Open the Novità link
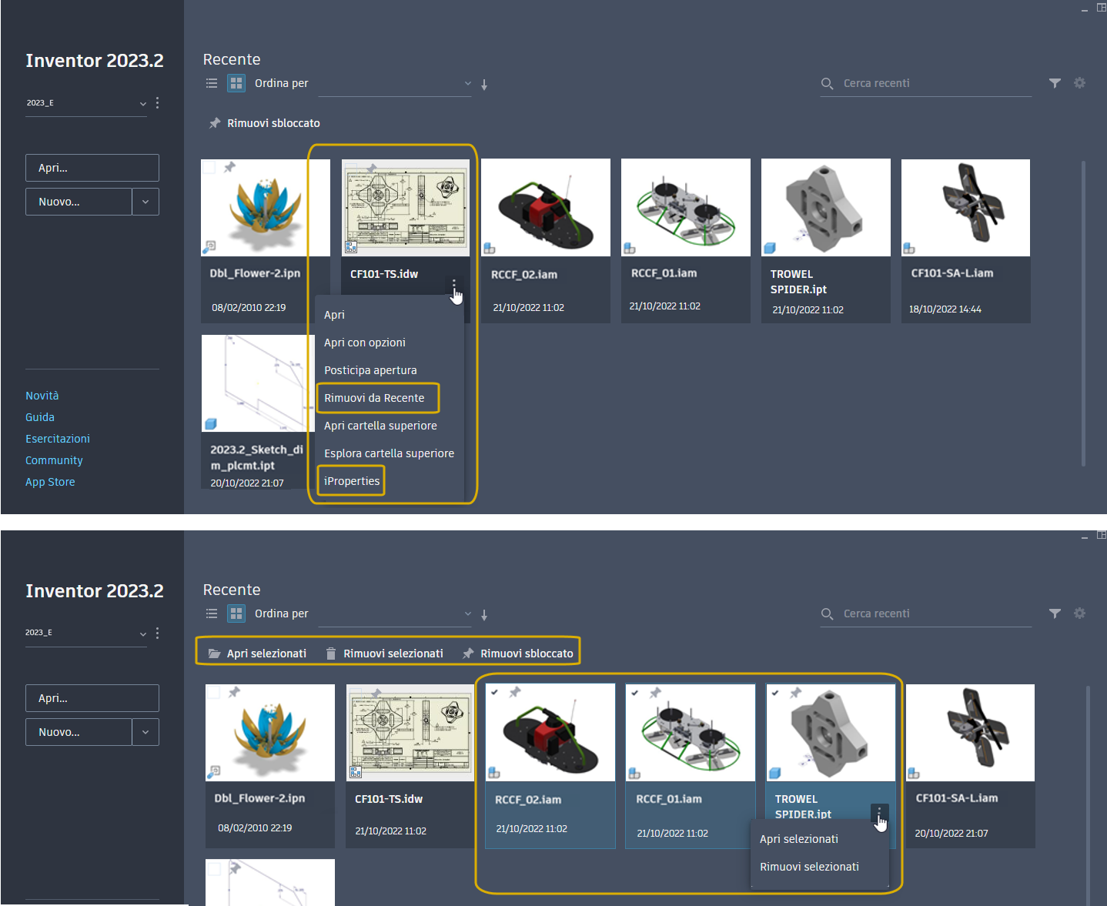1107x906 pixels. click(42, 396)
